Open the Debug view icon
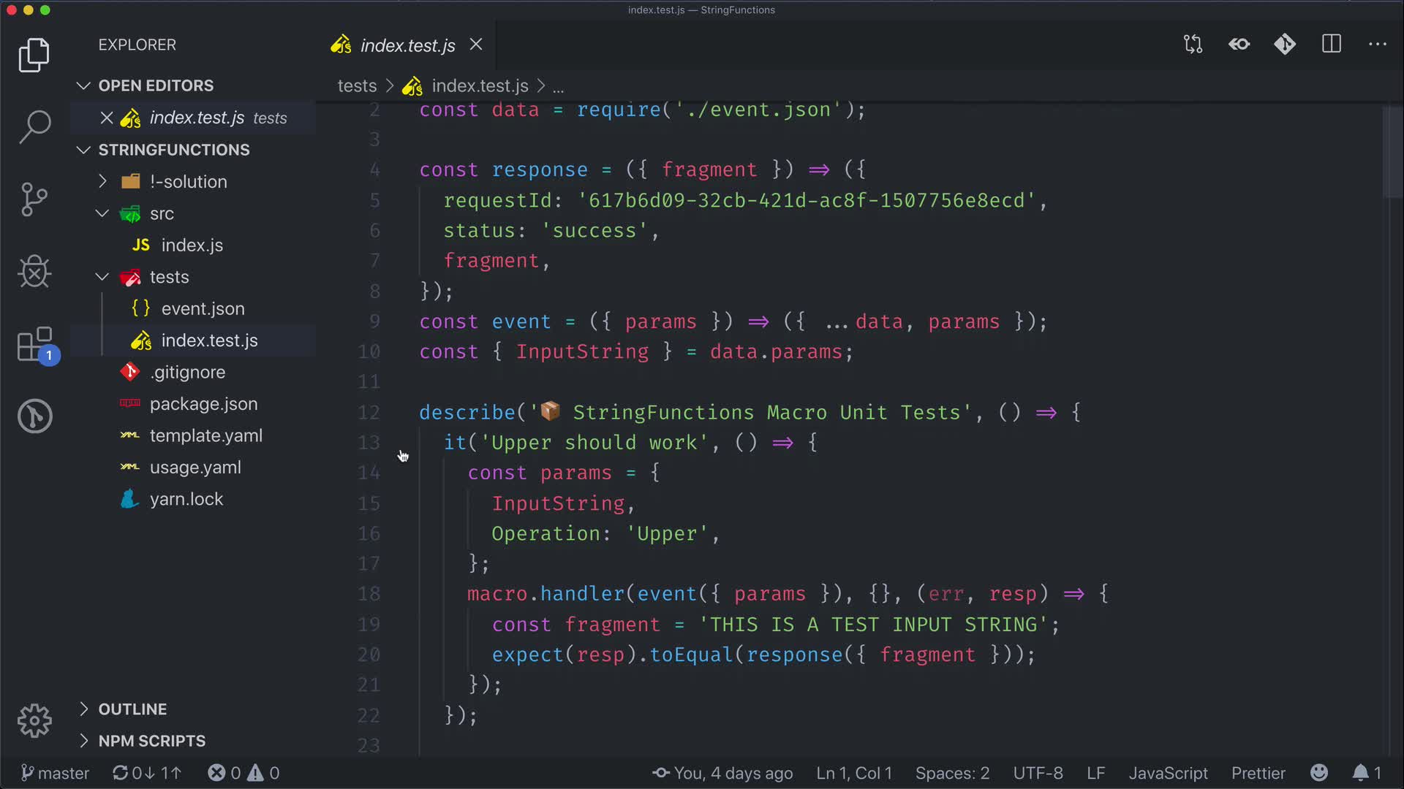Viewport: 1404px width, 789px height. (34, 272)
